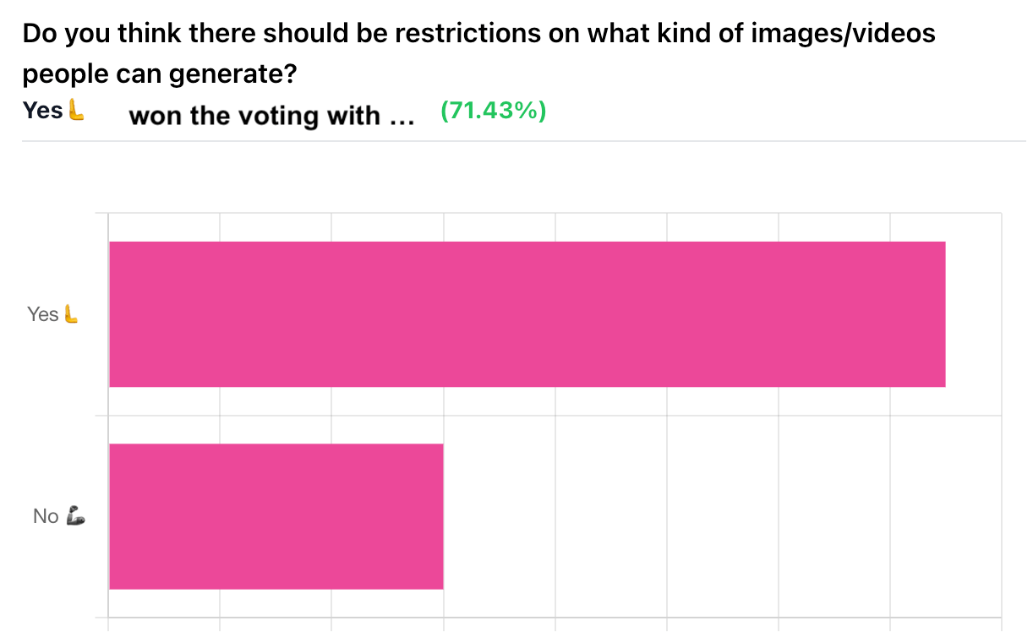Click the bold Yes winner label in header
Screen dimensions: 1033x637
pos(42,111)
